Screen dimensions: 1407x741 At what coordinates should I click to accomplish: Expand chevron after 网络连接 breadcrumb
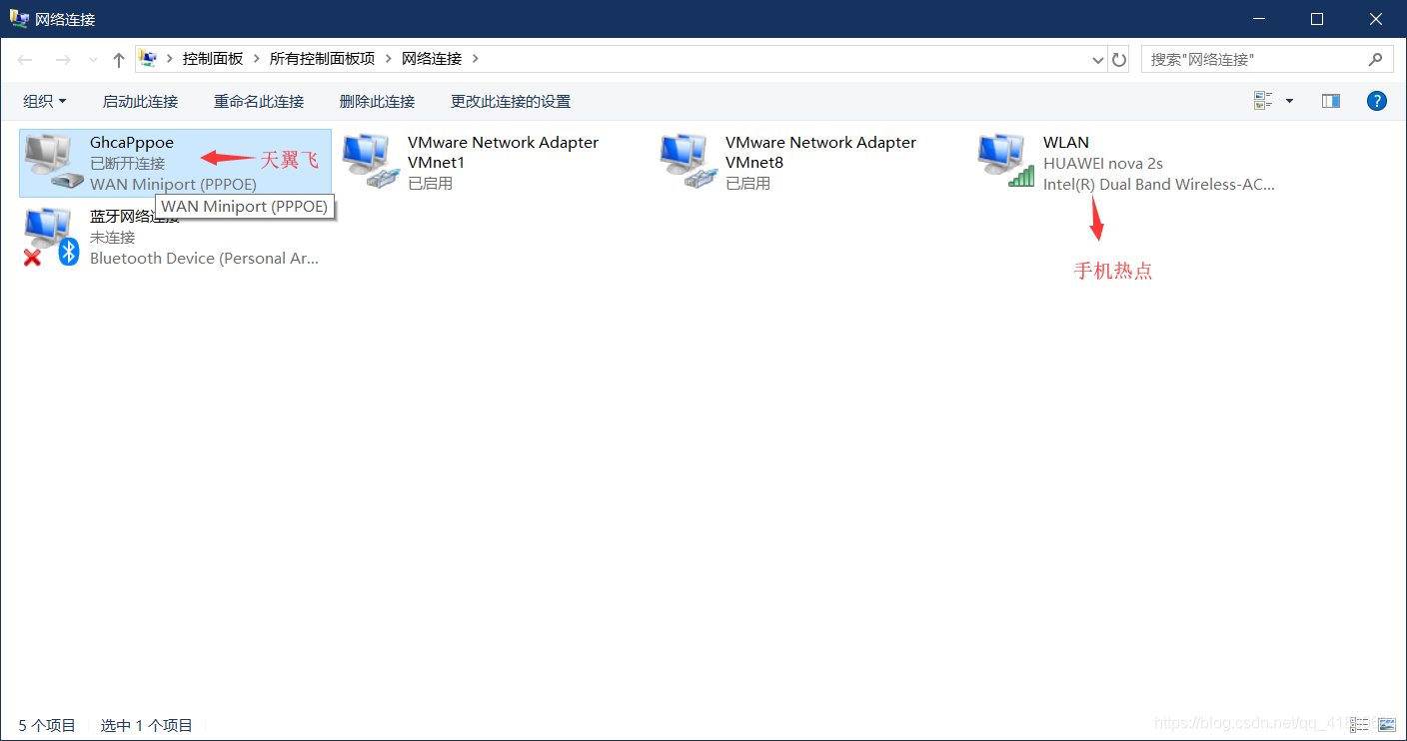click(x=476, y=59)
